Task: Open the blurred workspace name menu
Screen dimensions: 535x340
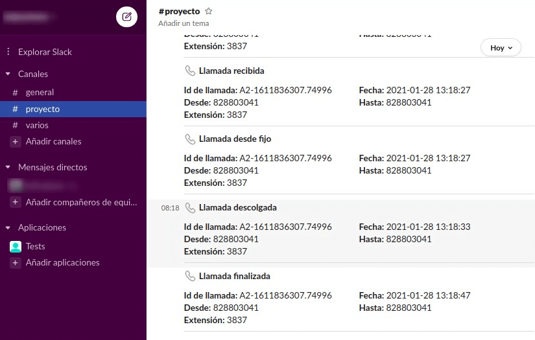Action: tap(29, 17)
